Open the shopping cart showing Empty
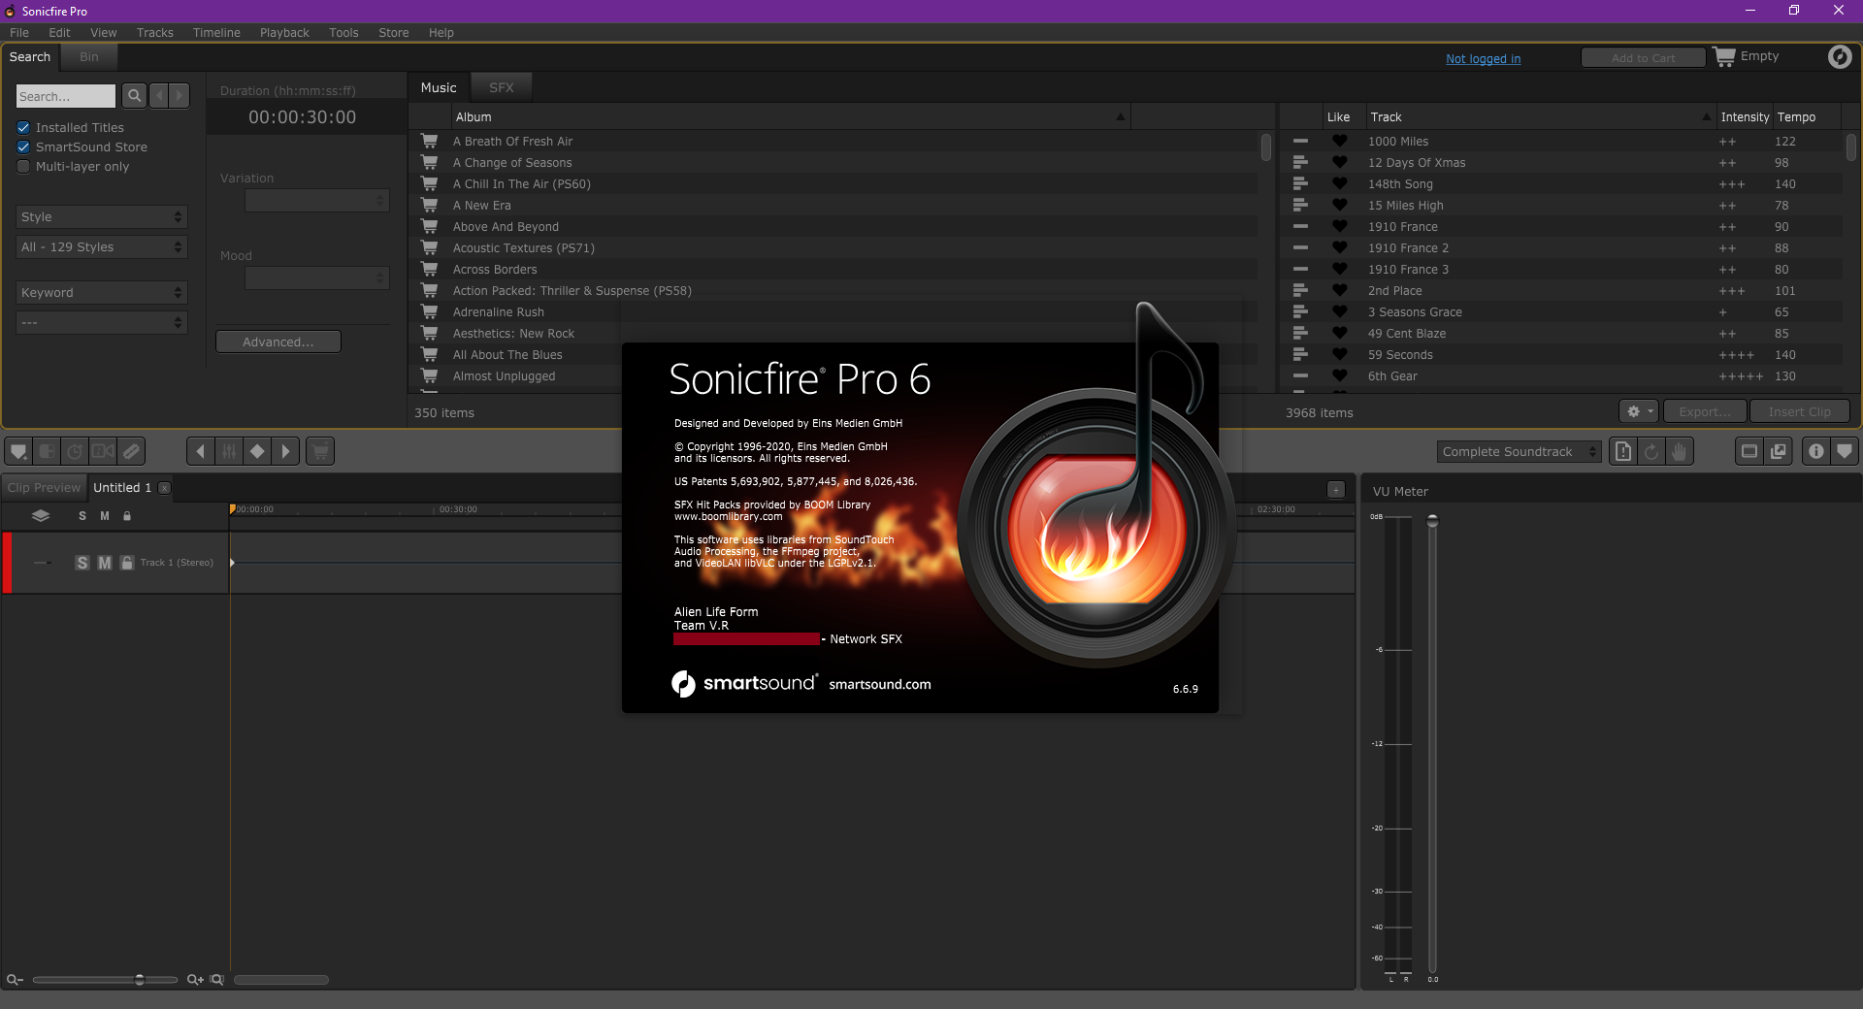Image resolution: width=1863 pixels, height=1009 pixels. [x=1746, y=56]
